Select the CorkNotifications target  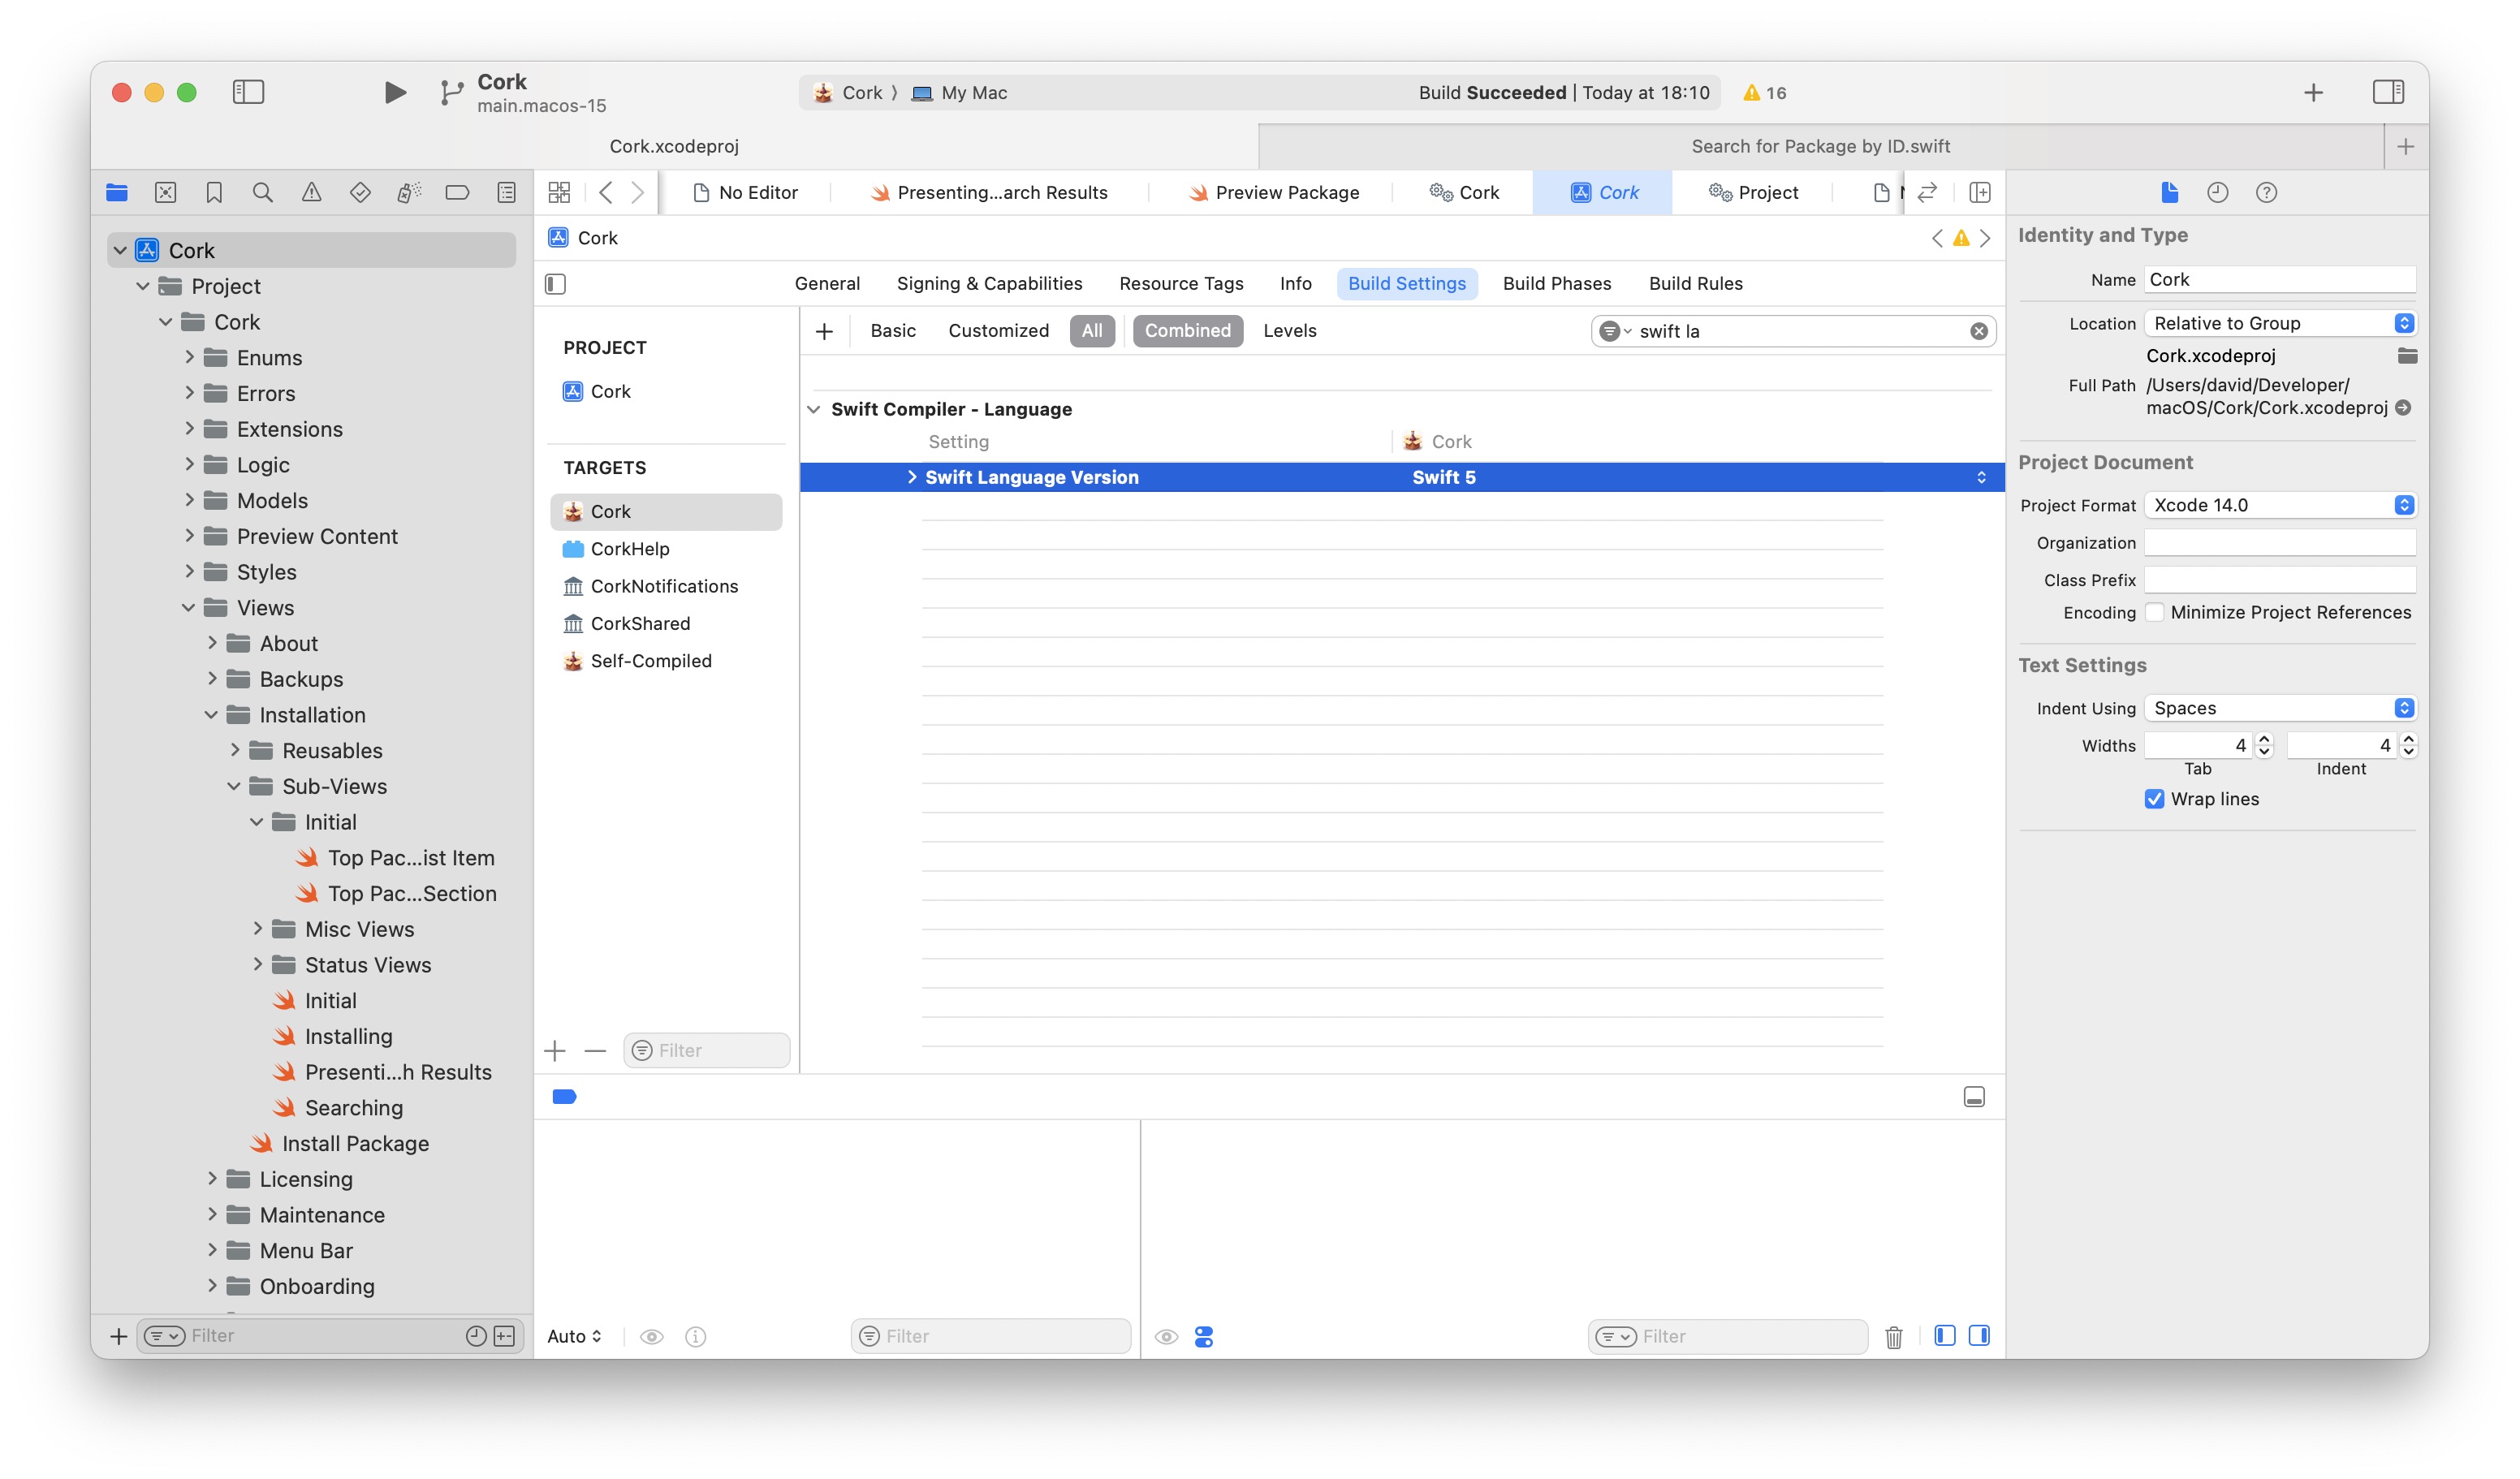point(664,586)
